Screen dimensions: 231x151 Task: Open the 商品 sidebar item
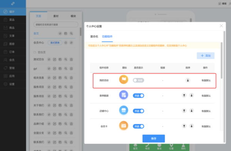[13, 28]
